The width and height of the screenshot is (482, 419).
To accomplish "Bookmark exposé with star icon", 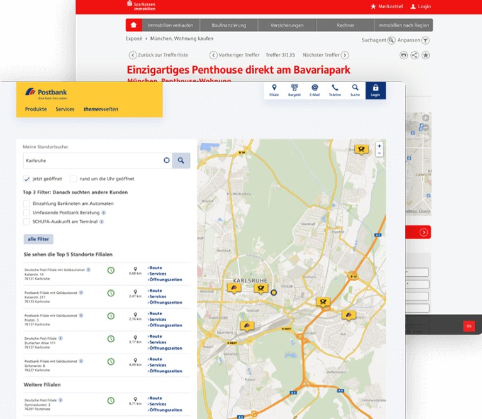I will click(426, 55).
